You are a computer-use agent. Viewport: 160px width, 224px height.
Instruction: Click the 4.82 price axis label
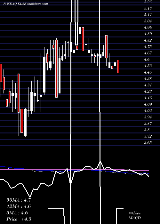pos(148,40)
